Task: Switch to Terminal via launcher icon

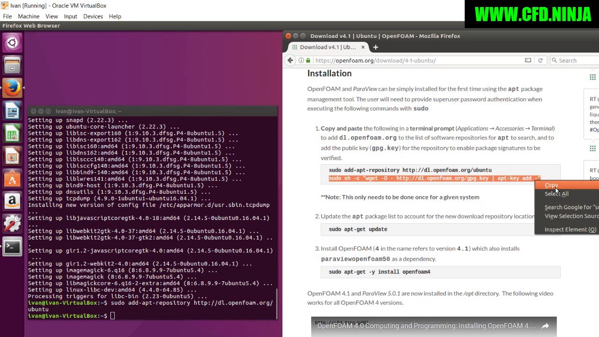Action: tap(12, 247)
